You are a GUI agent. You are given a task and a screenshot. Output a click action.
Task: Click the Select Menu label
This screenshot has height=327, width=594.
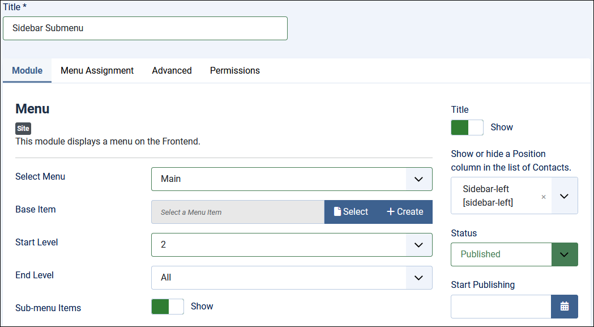40,176
